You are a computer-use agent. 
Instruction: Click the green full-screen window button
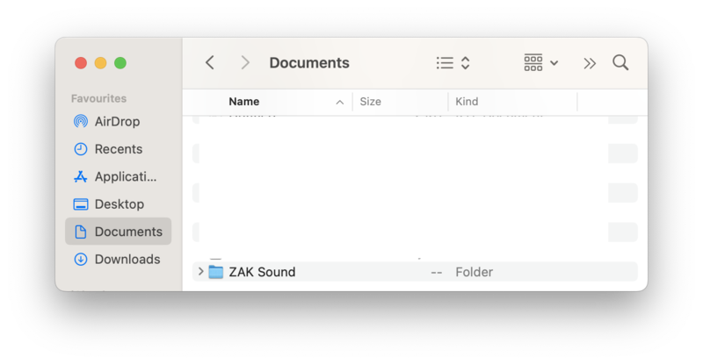pos(120,62)
